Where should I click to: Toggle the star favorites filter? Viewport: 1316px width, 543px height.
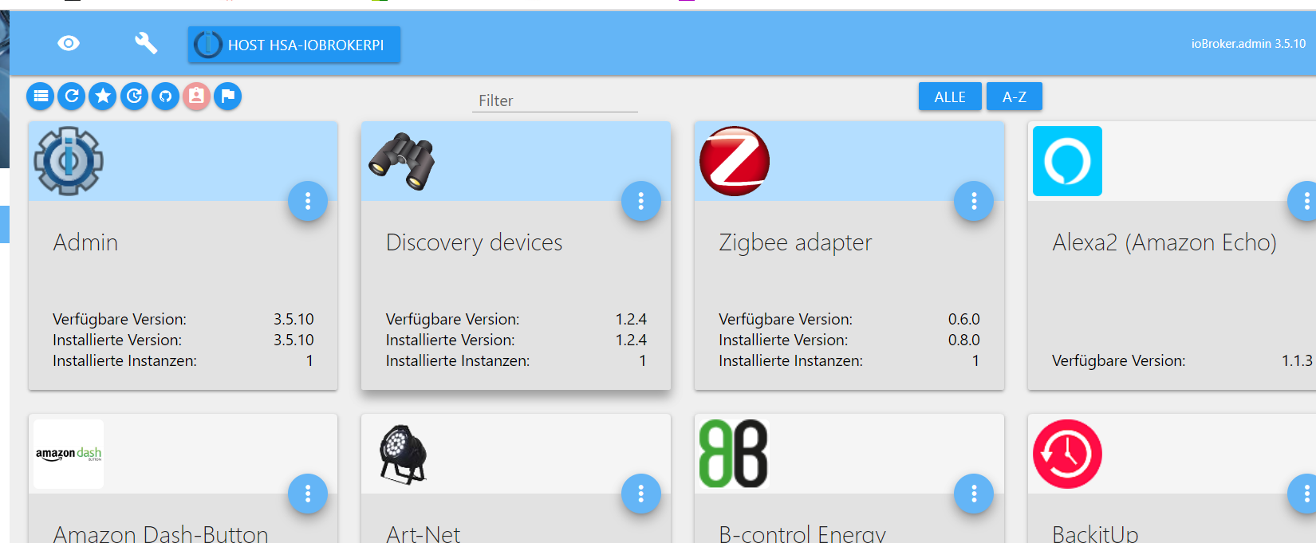[103, 96]
